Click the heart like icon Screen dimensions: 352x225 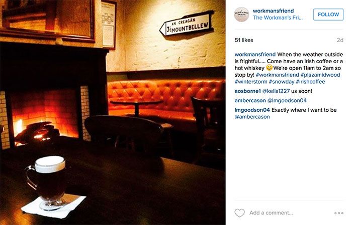(x=239, y=212)
